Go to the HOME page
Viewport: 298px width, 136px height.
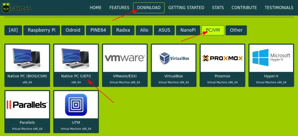(x=95, y=8)
